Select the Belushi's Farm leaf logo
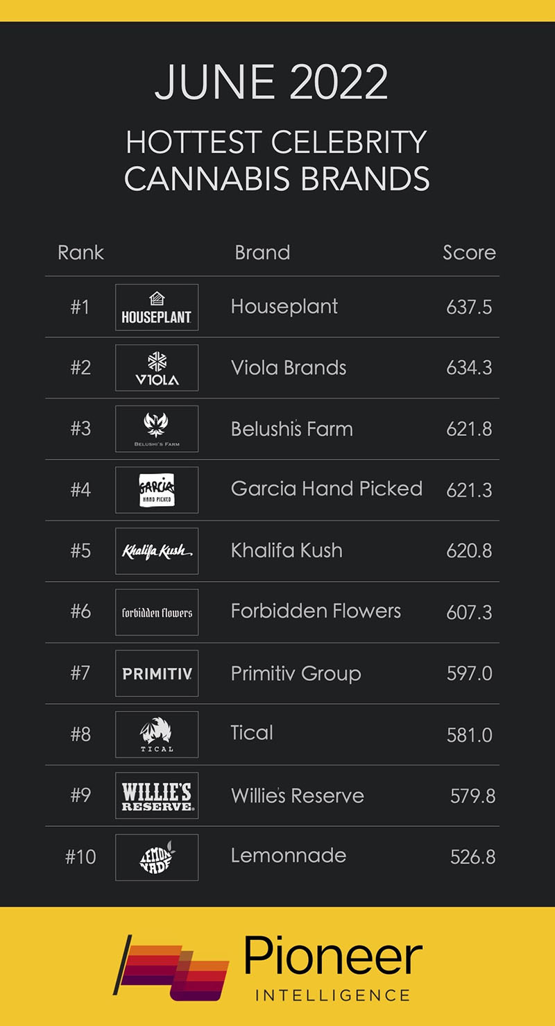Screen dimensions: 555x1026 click(x=157, y=429)
